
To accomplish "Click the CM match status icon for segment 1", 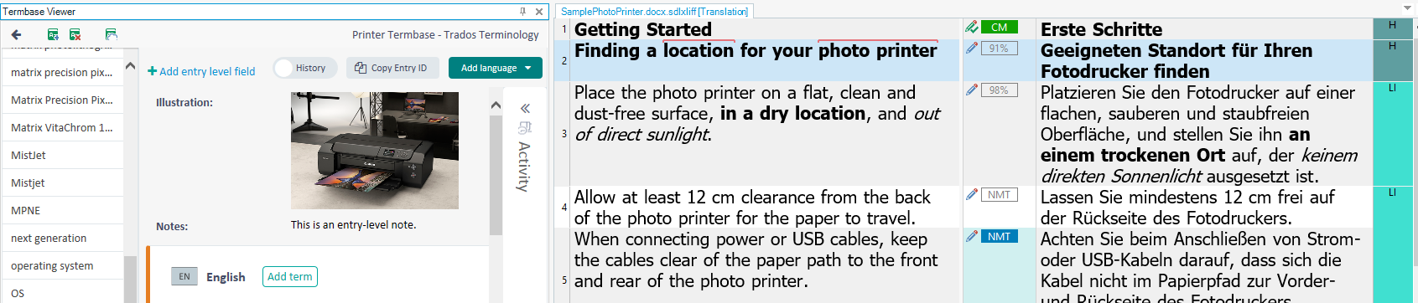I will [999, 27].
